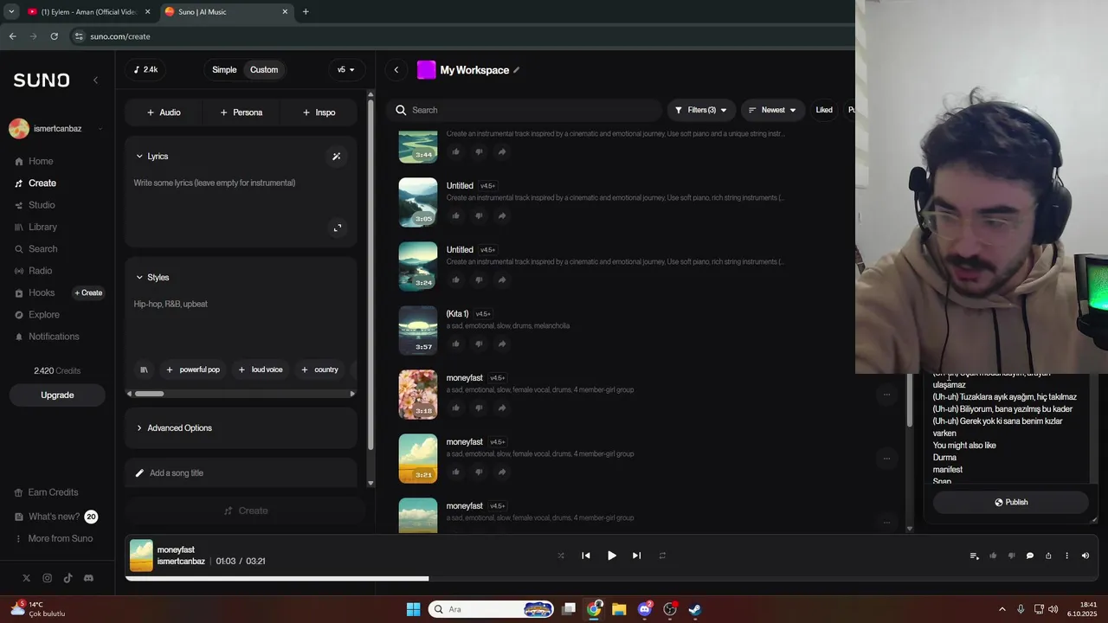
Task: Click the Upgrade button
Action: coord(57,395)
